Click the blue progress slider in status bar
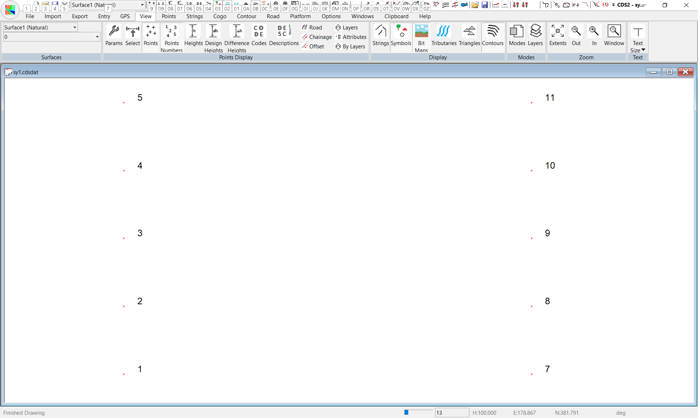The width and height of the screenshot is (698, 418). coord(406,412)
